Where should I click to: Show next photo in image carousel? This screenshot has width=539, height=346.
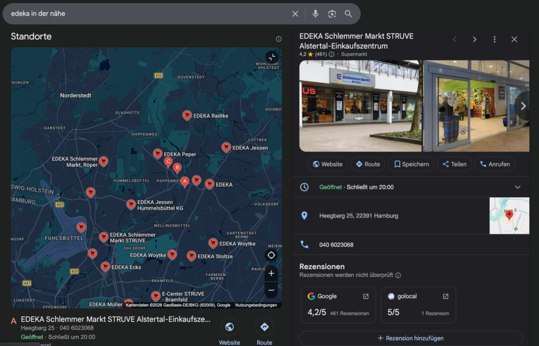coord(523,106)
